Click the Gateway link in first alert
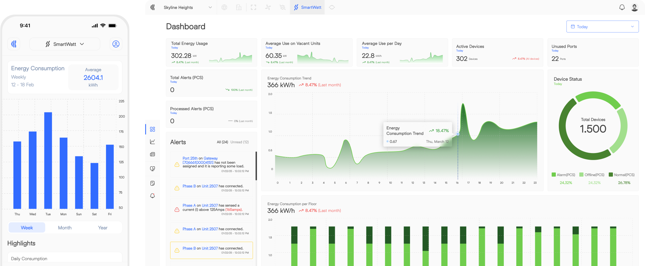 pos(211,158)
